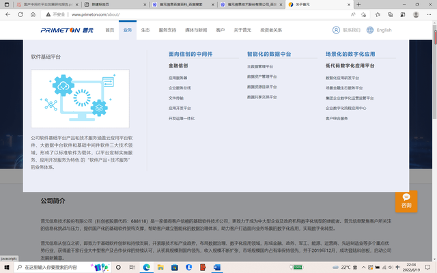
Task: Open the 金融信创 link
Action: 178,66
